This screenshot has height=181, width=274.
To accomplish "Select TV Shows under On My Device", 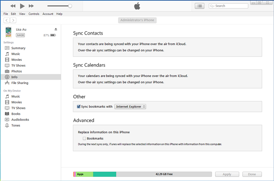I will 31,108.
